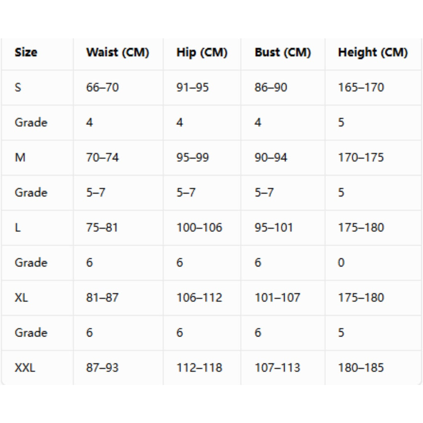Click the Waist (CM) column header
Viewport: 423px width, 423px height.
click(x=118, y=52)
